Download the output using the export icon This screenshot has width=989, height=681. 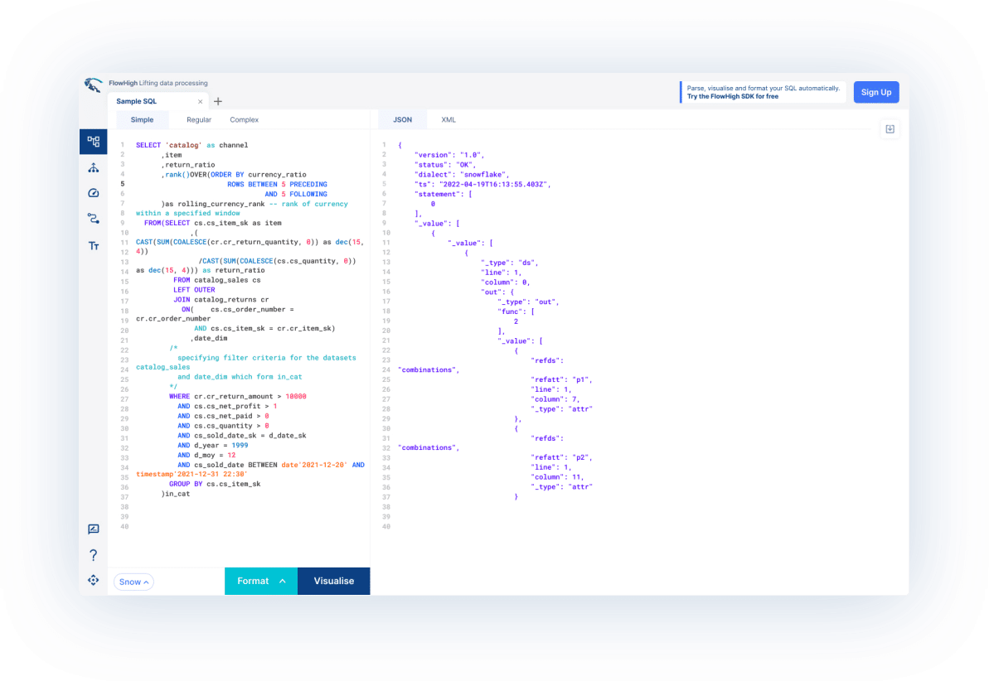890,129
